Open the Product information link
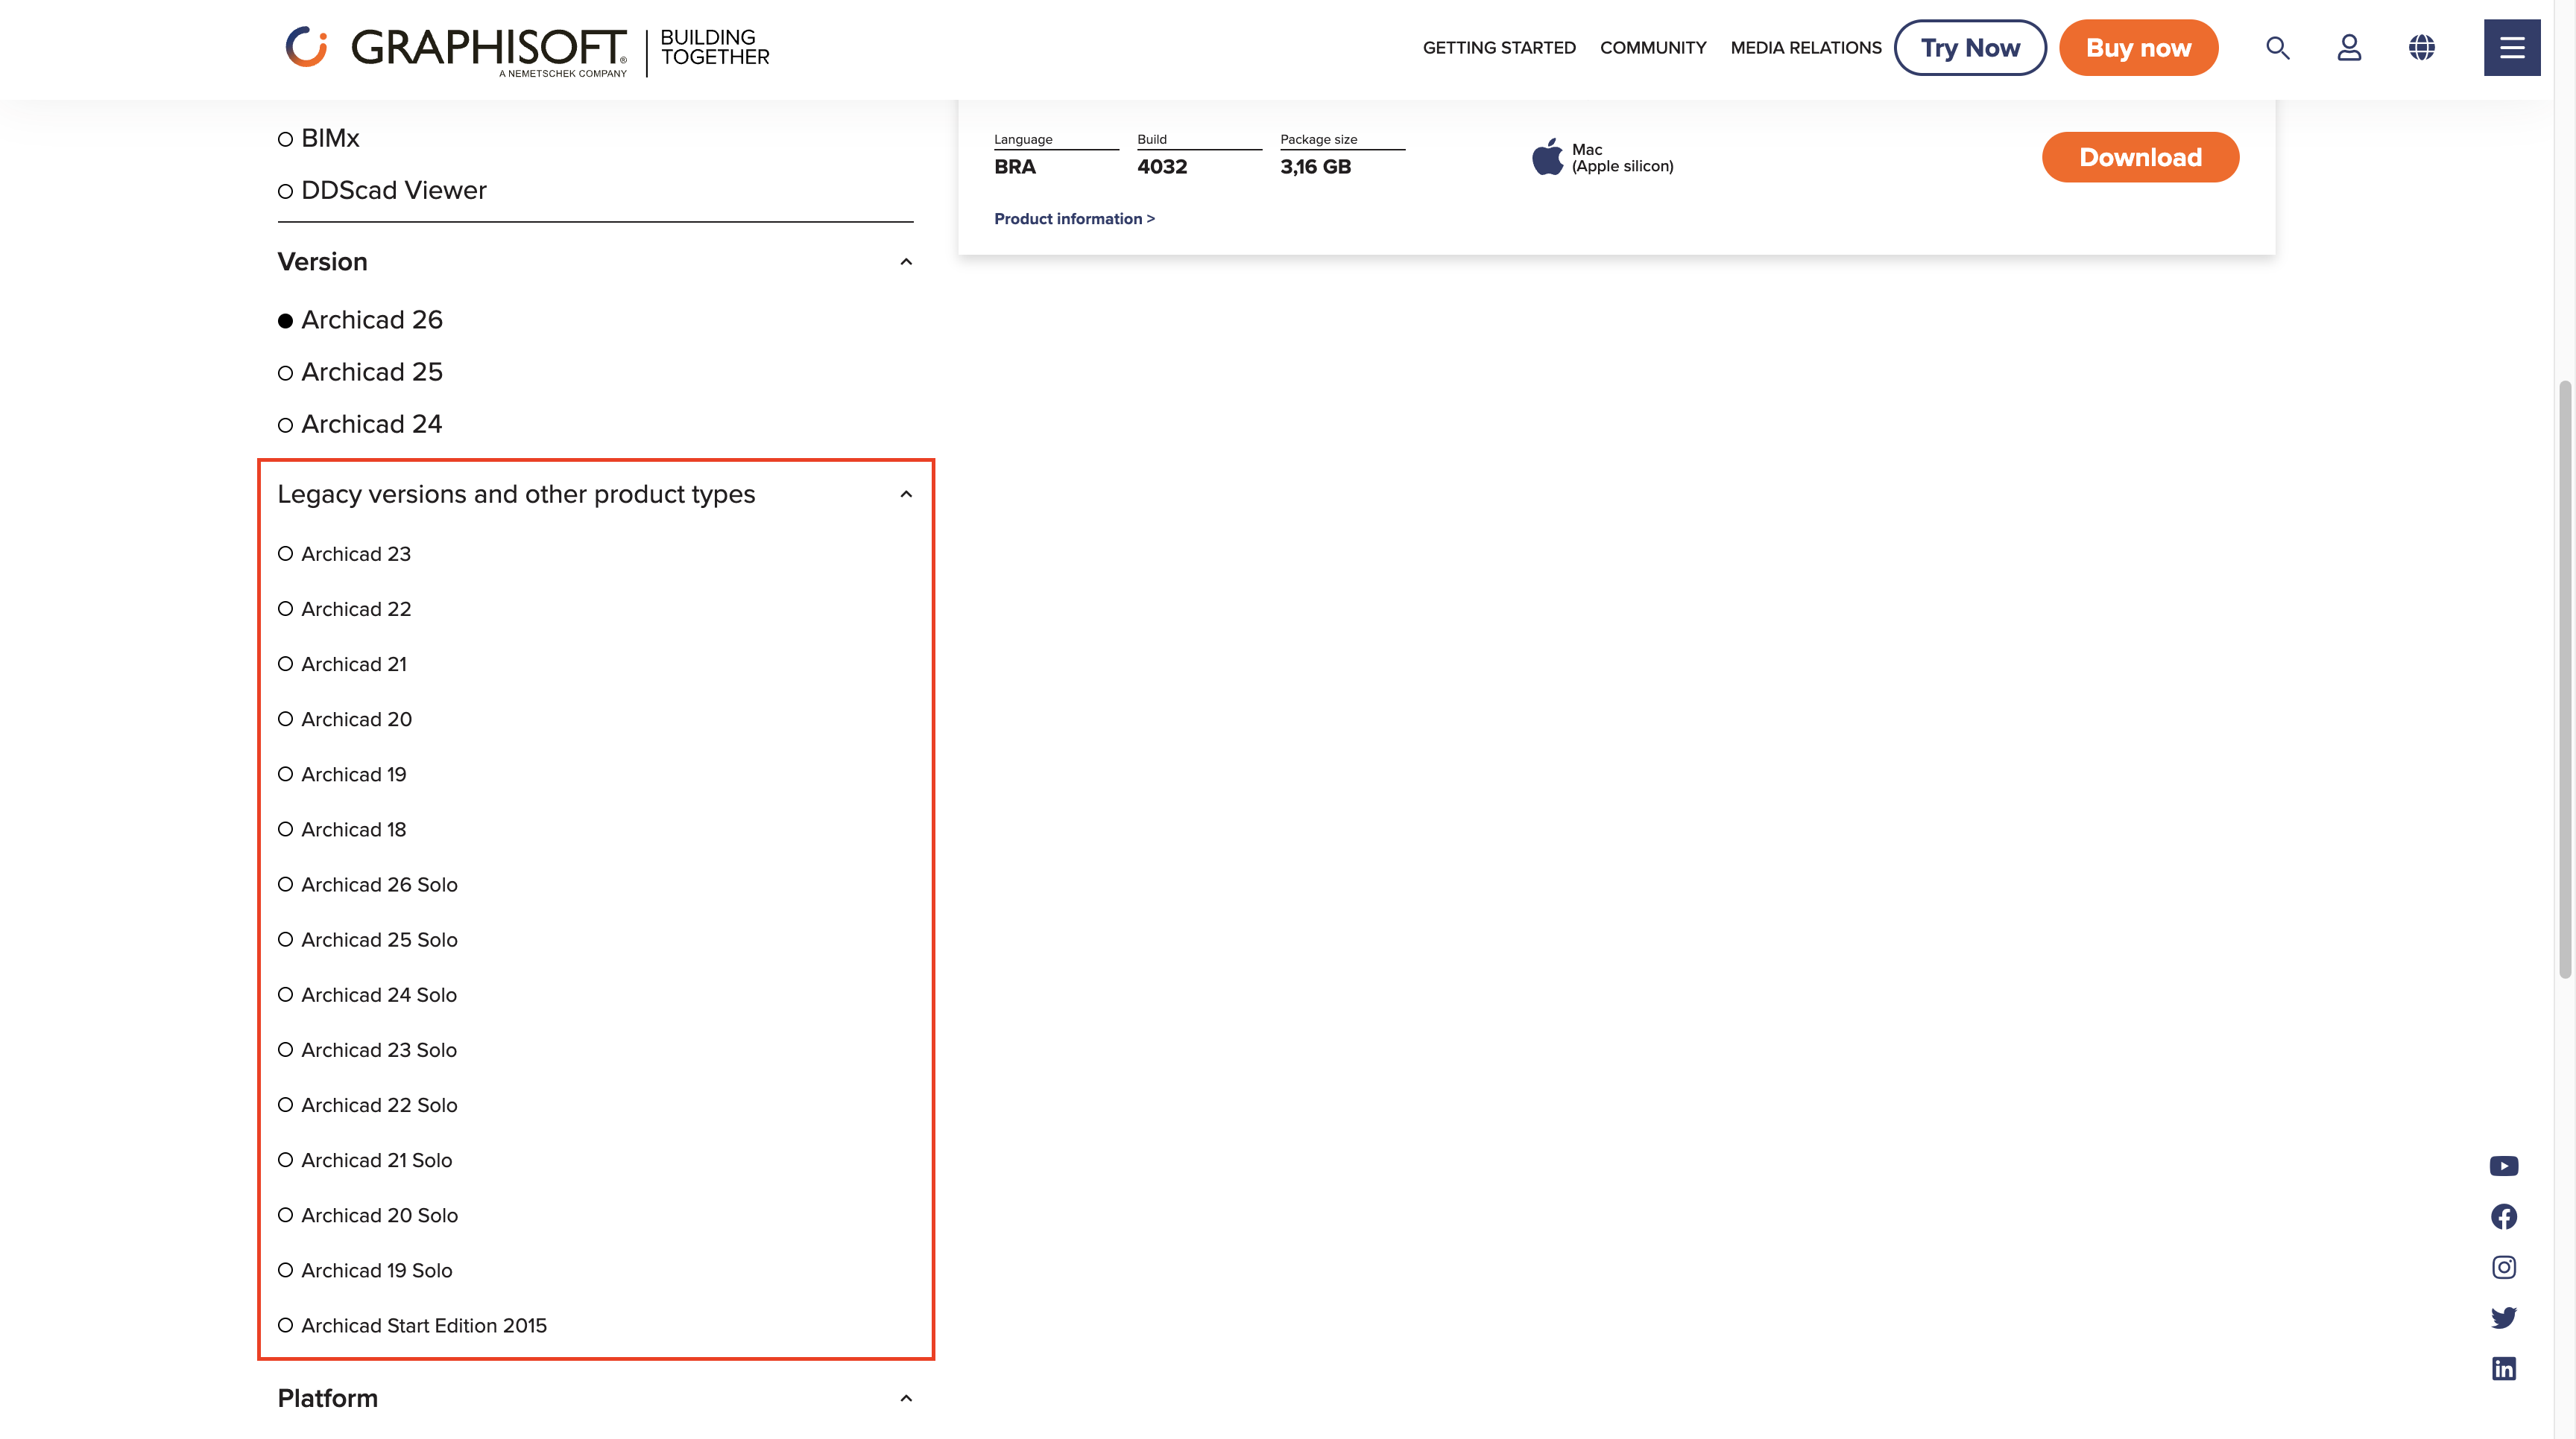Viewport: 2576px width, 1439px height. tap(1073, 219)
